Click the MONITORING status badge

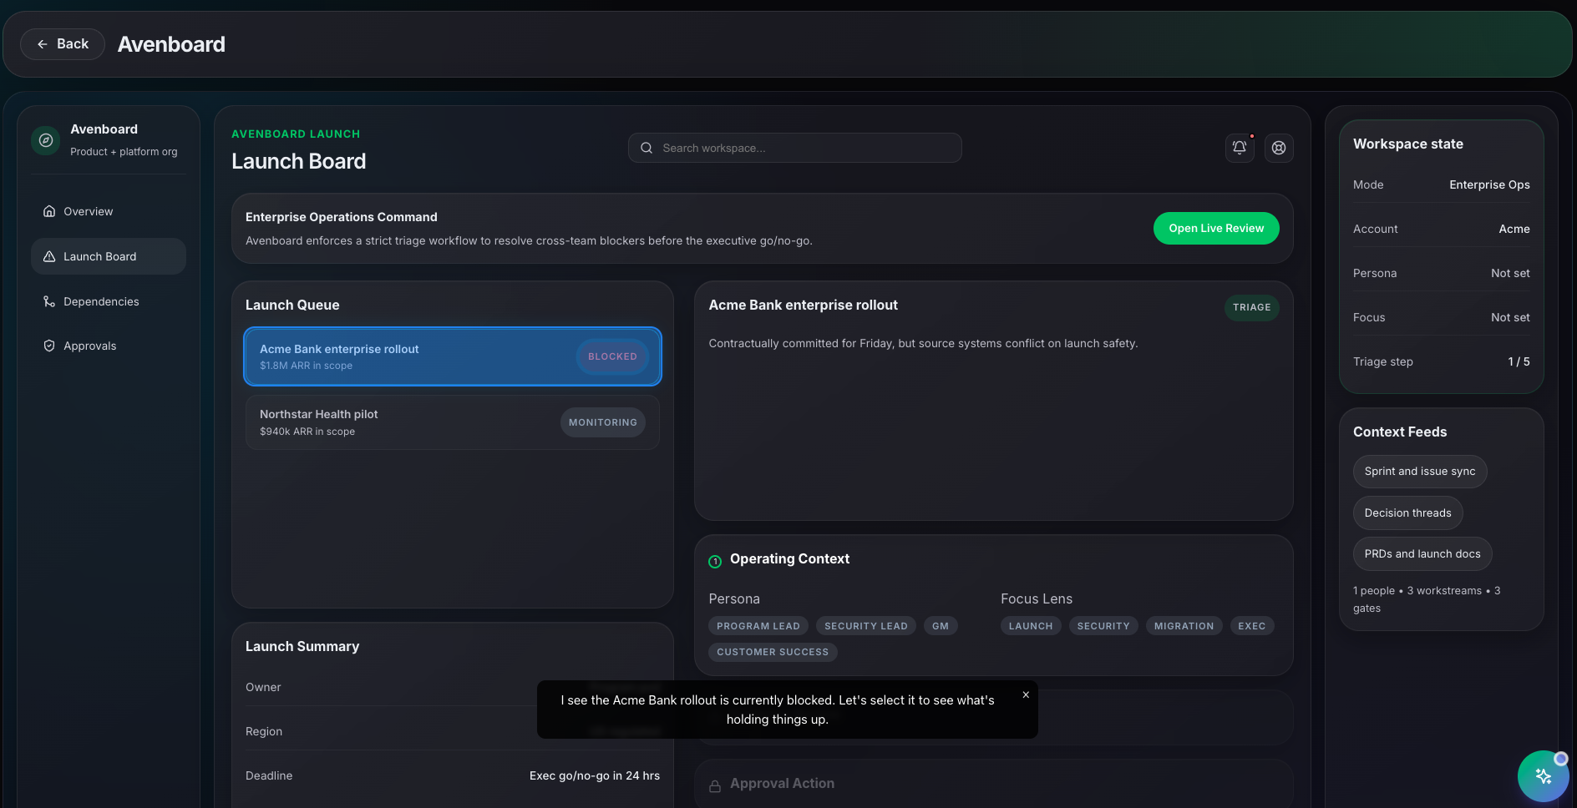click(603, 422)
